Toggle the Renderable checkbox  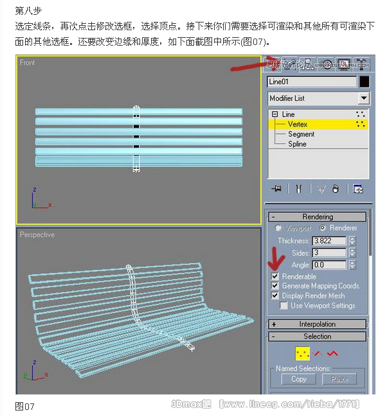(x=275, y=276)
